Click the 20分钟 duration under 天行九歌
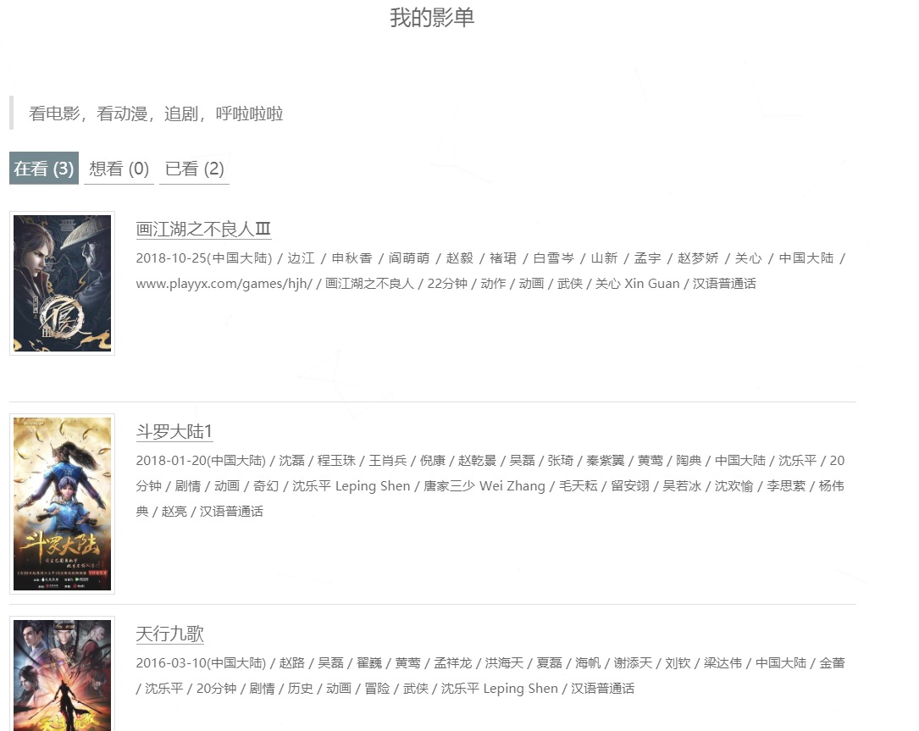This screenshot has height=731, width=919. [x=216, y=689]
